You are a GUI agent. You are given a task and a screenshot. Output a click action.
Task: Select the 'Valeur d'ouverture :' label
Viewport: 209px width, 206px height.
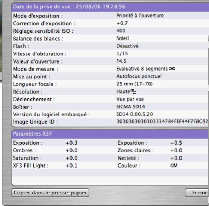click(x=38, y=62)
